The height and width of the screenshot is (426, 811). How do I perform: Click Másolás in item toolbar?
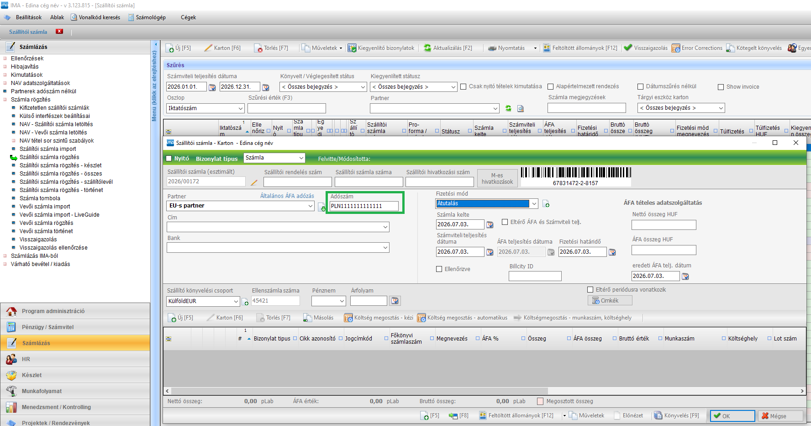tap(318, 318)
